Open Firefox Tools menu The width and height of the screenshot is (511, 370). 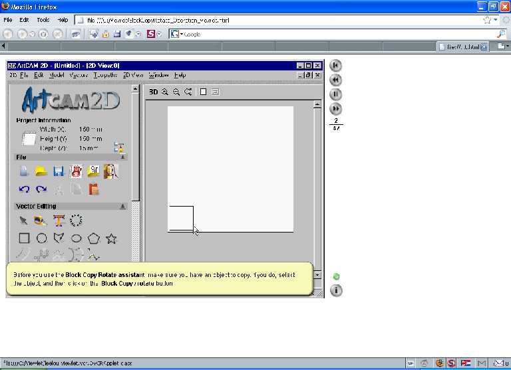pos(43,20)
